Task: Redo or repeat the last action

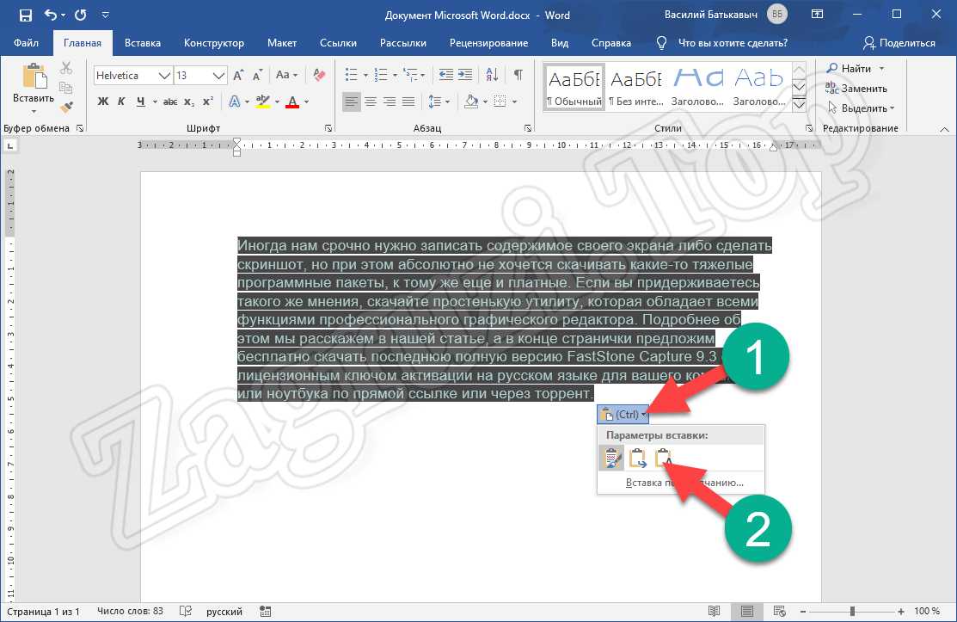Action: pos(81,15)
